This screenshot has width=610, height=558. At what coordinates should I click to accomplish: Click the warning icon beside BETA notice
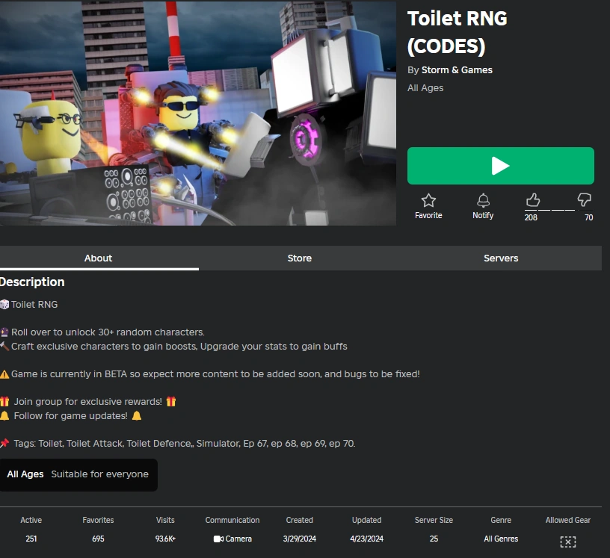4,374
